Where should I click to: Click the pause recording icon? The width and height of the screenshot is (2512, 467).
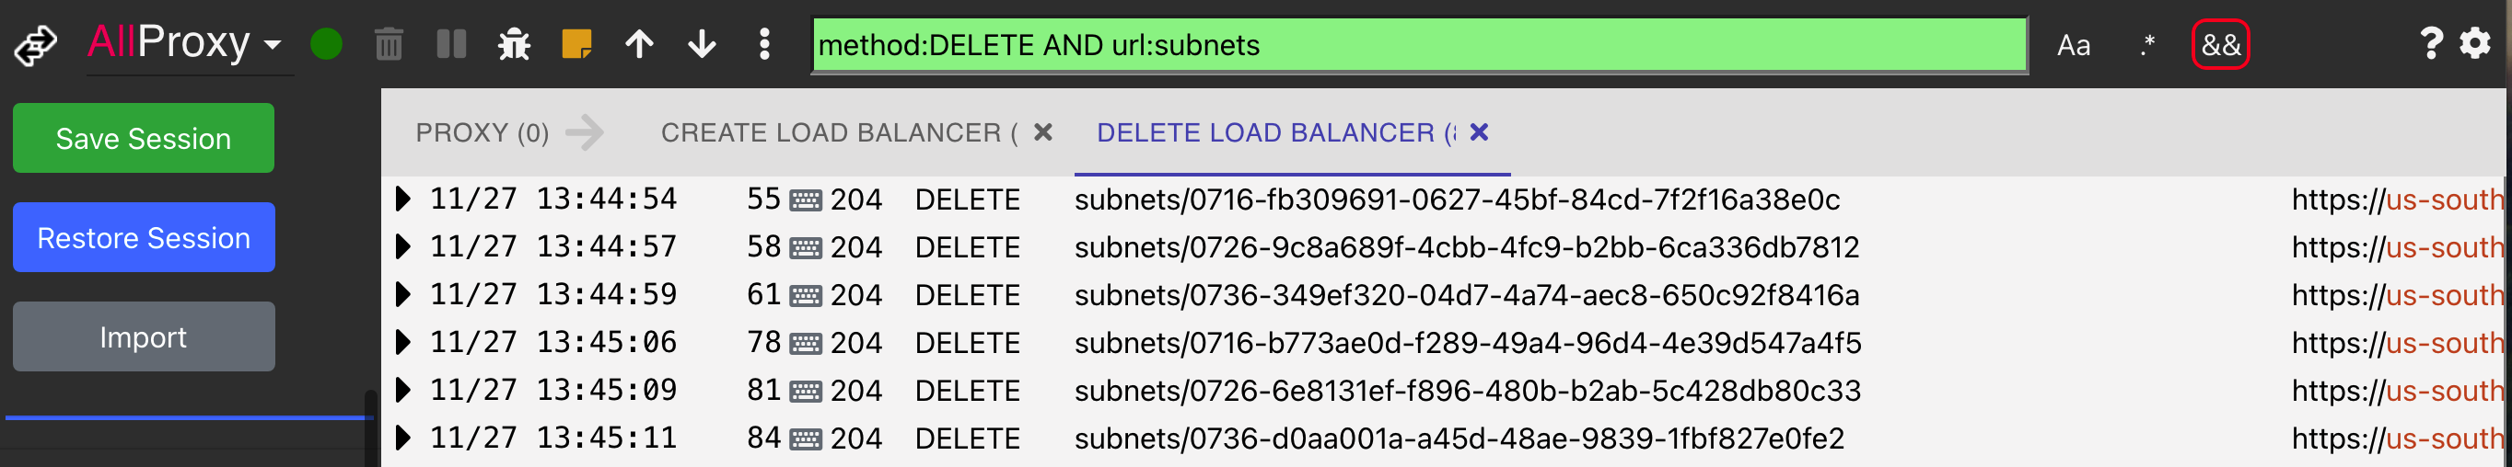click(x=450, y=45)
